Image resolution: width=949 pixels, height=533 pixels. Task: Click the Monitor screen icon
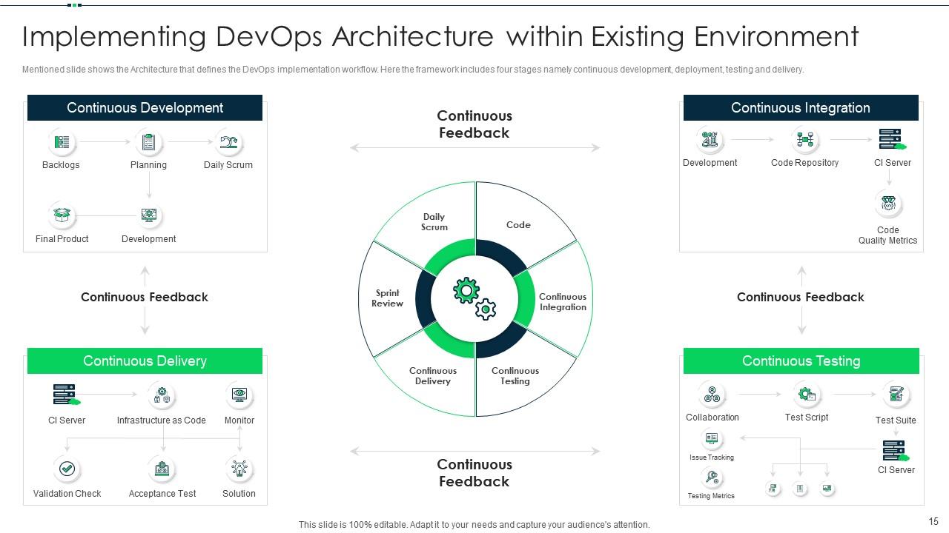pyautogui.click(x=239, y=394)
